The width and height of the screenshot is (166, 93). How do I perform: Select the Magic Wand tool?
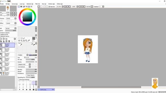coord(24,38)
